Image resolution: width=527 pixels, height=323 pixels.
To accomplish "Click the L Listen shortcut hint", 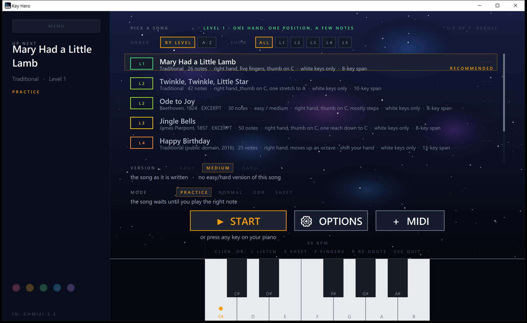I will pos(264,251).
